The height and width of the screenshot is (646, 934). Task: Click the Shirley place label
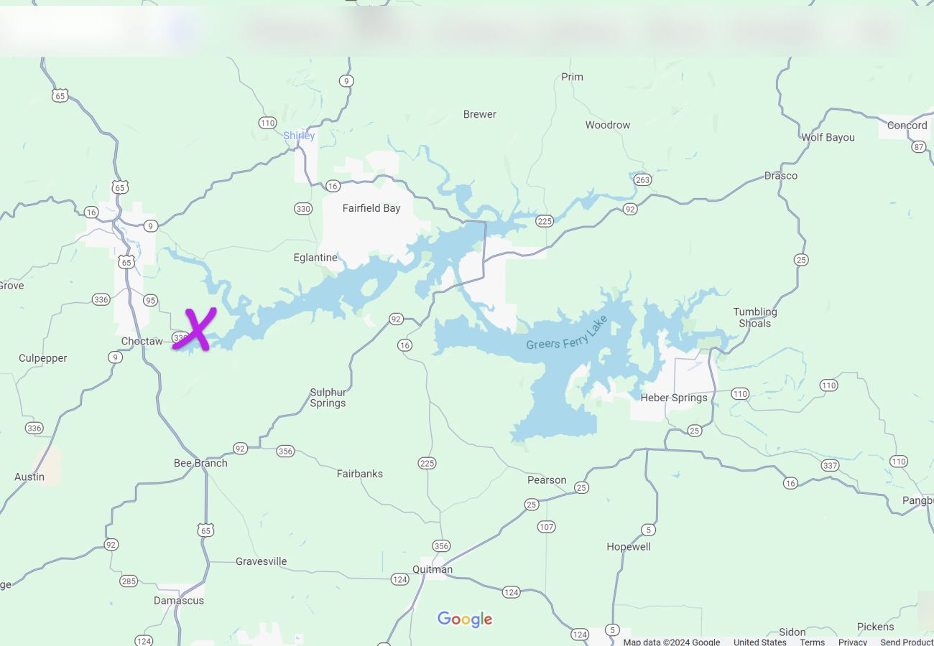click(x=299, y=136)
